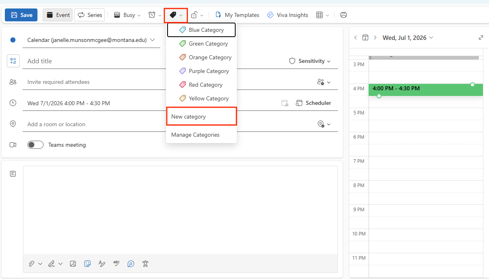Image resolution: width=489 pixels, height=279 pixels.
Task: Click the Add title field
Action: (153, 61)
